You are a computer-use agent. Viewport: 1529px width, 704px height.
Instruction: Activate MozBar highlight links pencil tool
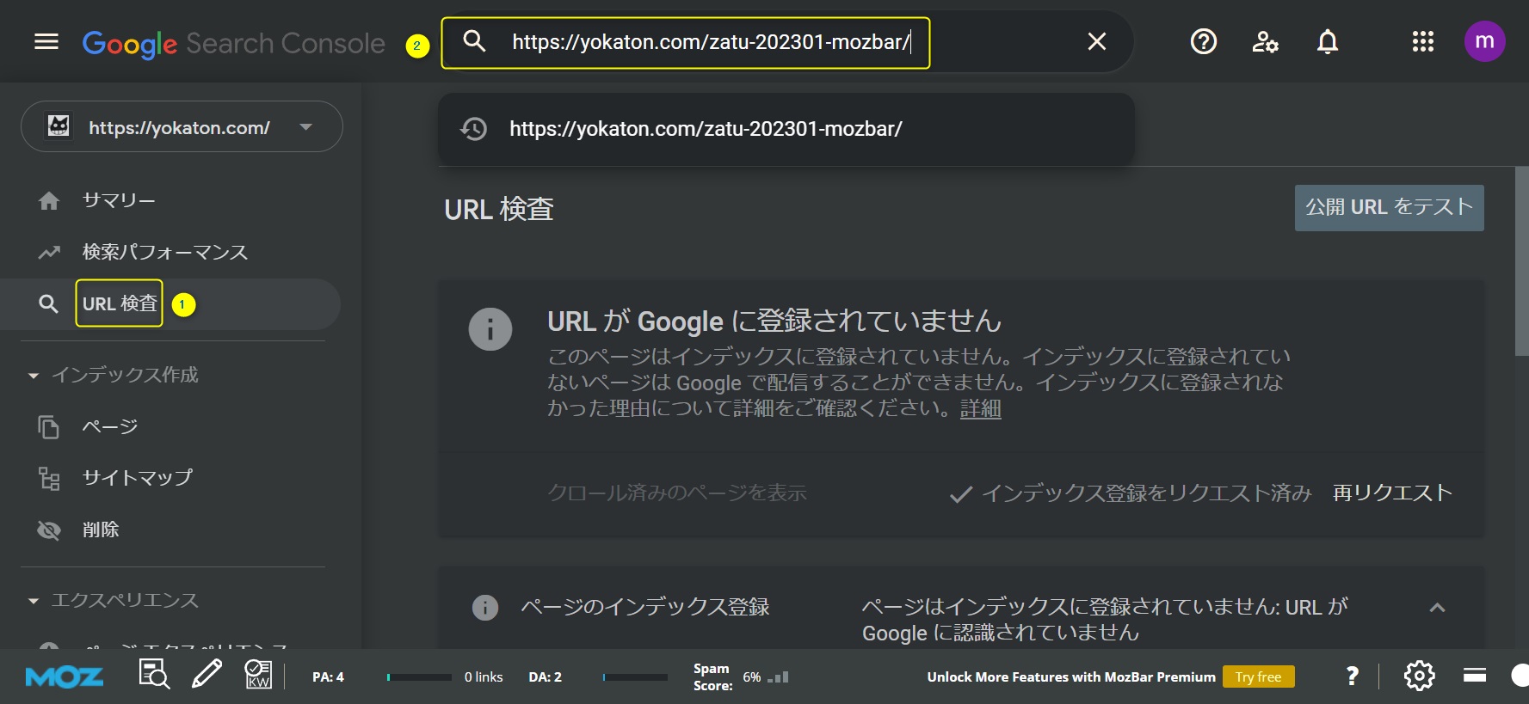(x=207, y=675)
